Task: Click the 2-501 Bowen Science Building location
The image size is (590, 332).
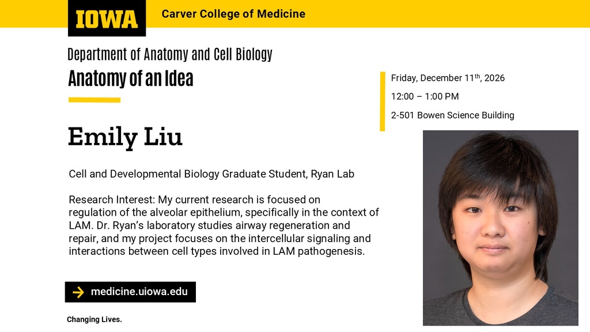Action: click(x=453, y=115)
